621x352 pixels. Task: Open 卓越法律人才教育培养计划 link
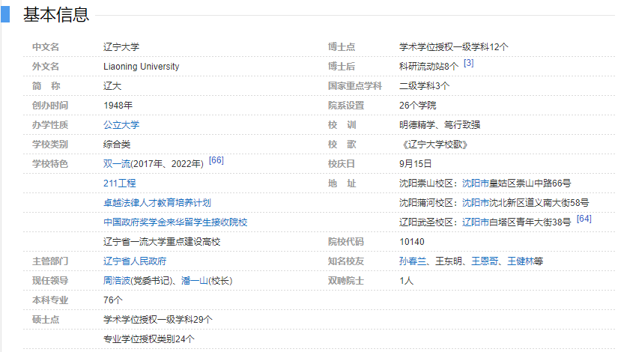tap(157, 203)
